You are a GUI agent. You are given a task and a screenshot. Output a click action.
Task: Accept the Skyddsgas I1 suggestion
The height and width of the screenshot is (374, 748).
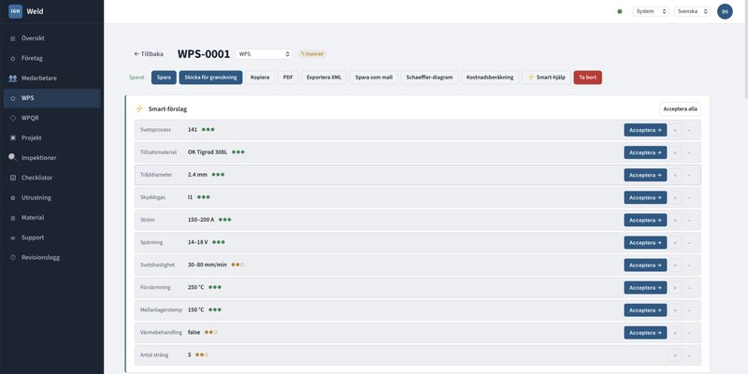click(645, 197)
